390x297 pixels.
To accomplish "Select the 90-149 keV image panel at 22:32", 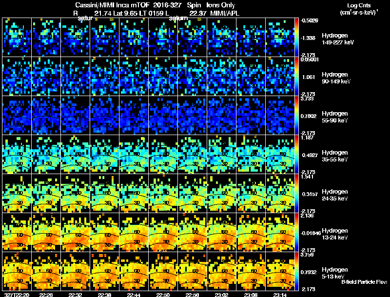I will [x=76, y=77].
